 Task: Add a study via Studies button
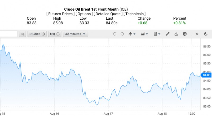[x=37, y=34]
